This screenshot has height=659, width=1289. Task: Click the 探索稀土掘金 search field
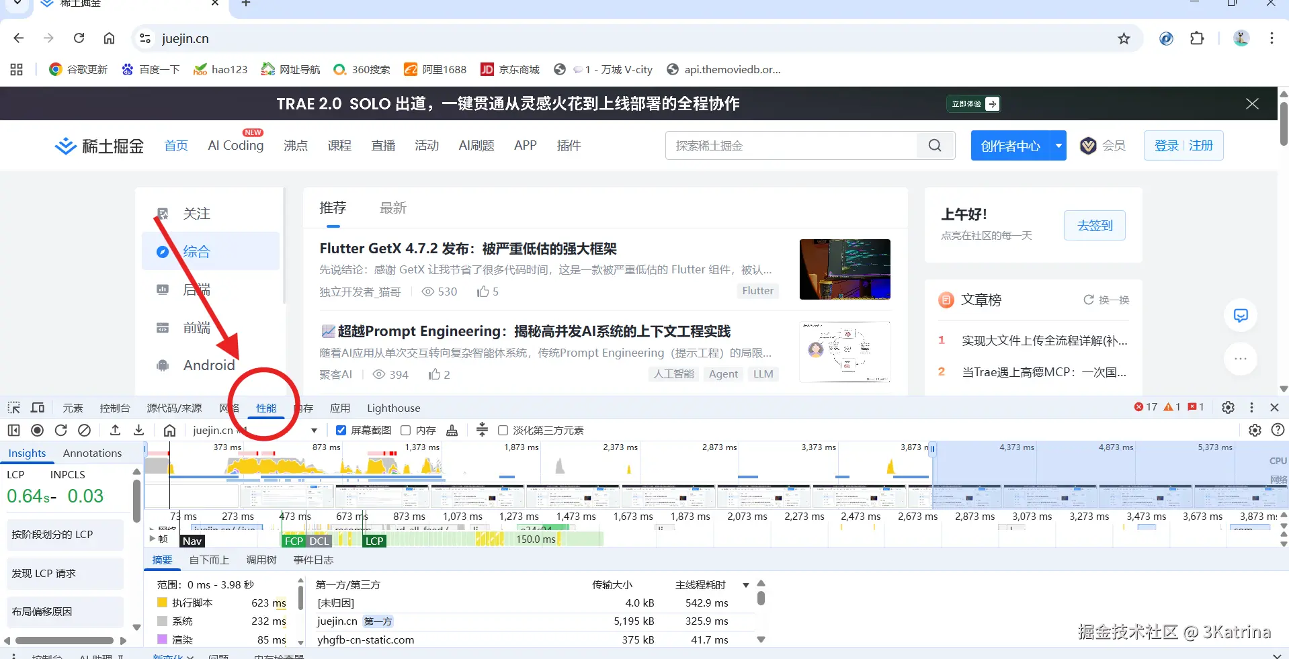[x=791, y=146]
